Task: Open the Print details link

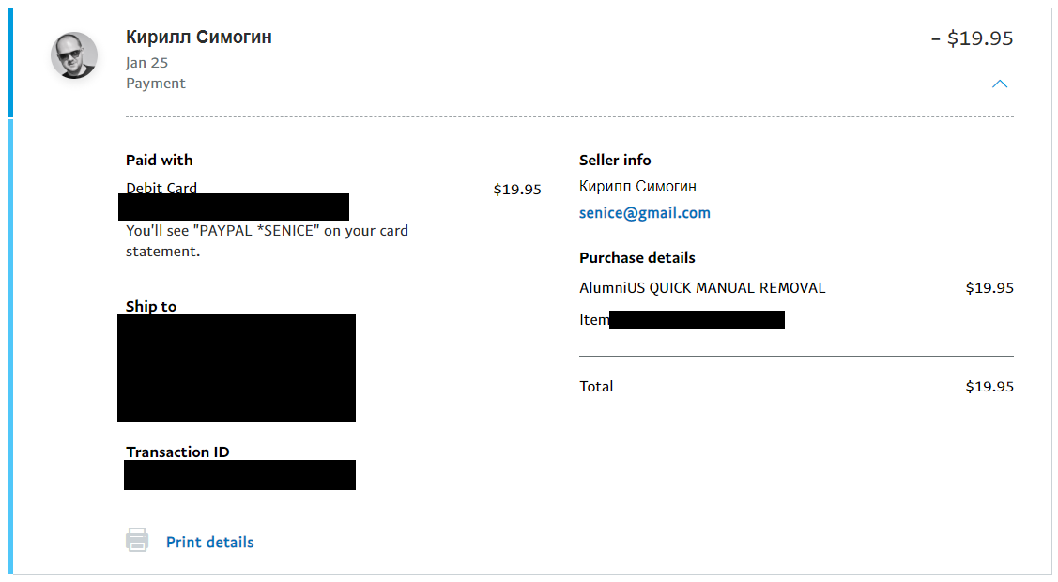Action: pos(209,543)
